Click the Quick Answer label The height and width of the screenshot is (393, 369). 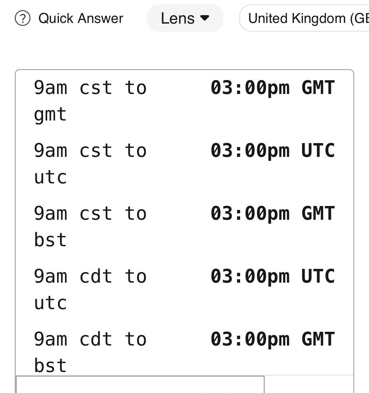(81, 18)
